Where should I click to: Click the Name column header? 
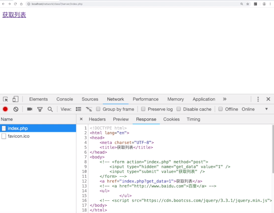click(x=38, y=119)
